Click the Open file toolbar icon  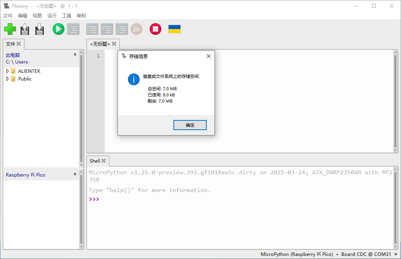click(x=25, y=29)
